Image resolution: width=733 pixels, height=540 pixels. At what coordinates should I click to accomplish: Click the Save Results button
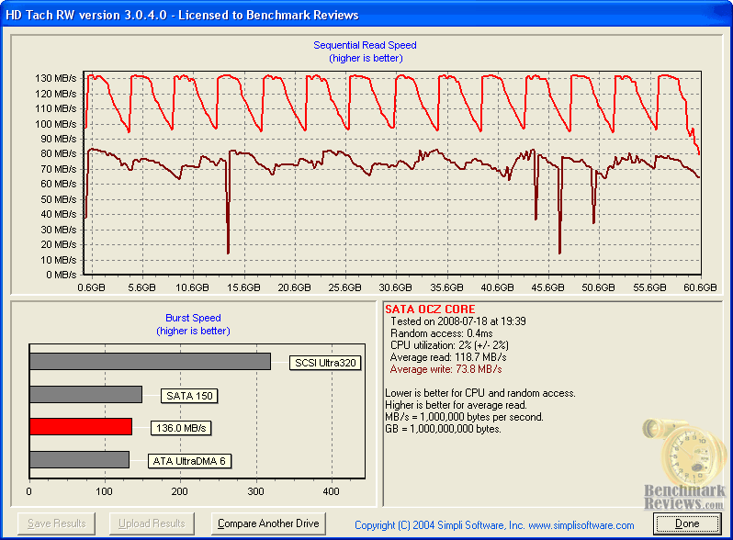pos(56,523)
